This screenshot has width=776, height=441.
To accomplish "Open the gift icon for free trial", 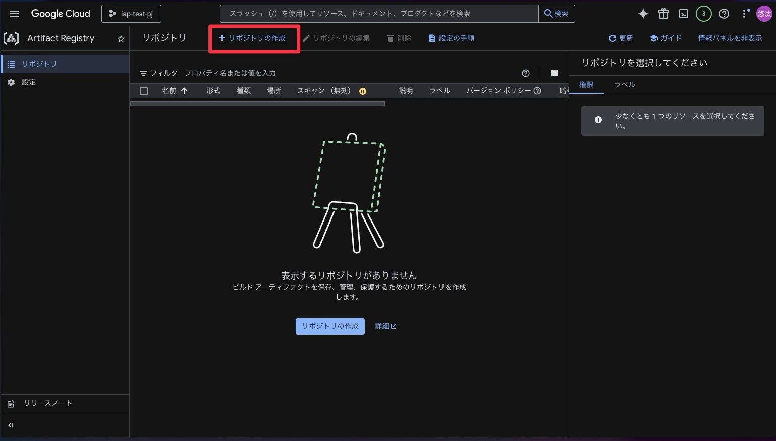I will coord(663,14).
